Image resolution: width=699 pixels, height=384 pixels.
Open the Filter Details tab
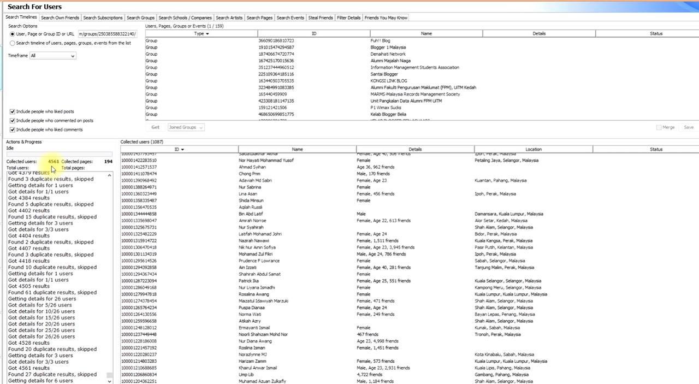pyautogui.click(x=348, y=17)
